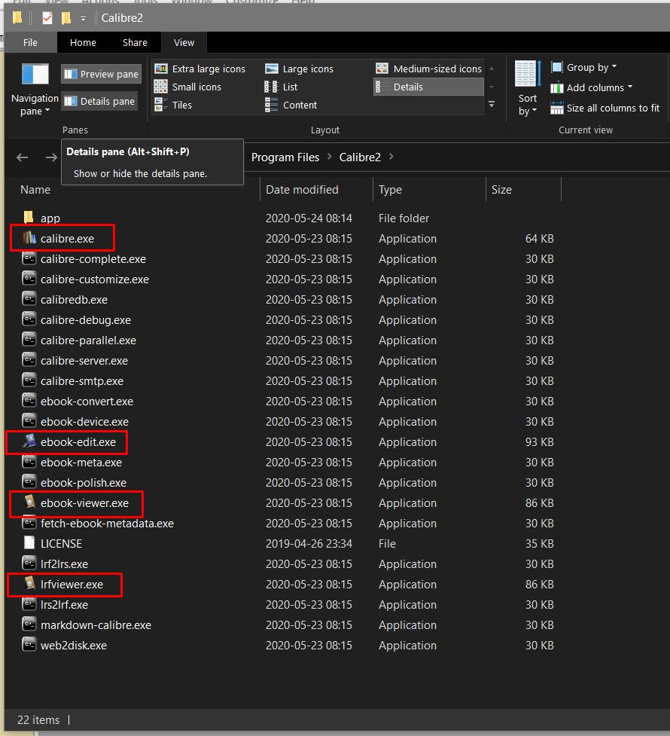The image size is (670, 736).
Task: Expand the chevron after Calibre2 in address bar
Action: pyautogui.click(x=391, y=157)
